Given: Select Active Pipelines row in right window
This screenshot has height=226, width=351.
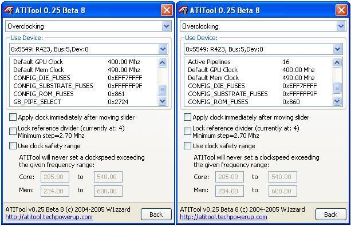Looking at the screenshot, I should click(259, 62).
